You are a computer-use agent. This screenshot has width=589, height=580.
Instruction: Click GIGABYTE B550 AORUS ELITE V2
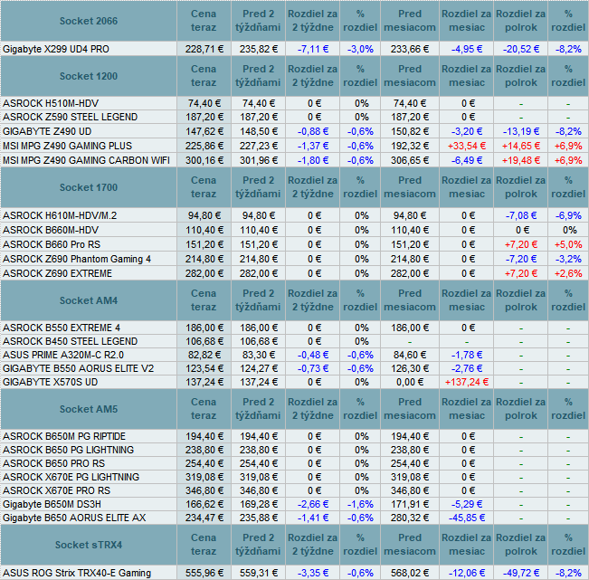click(x=79, y=368)
